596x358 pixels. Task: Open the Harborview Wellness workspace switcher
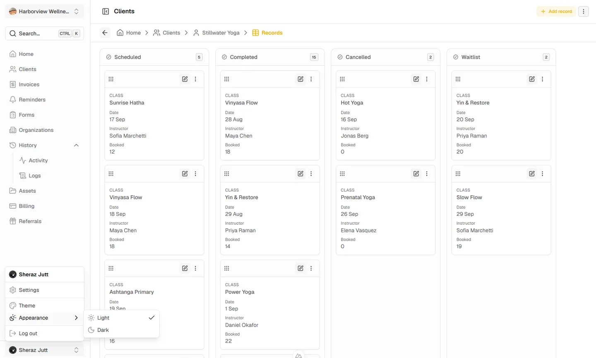[x=44, y=11]
